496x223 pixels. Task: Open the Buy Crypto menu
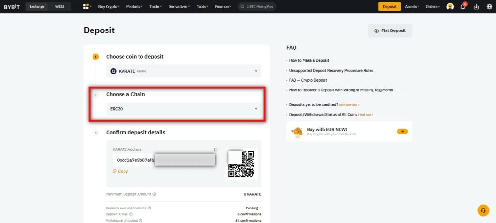coord(109,7)
